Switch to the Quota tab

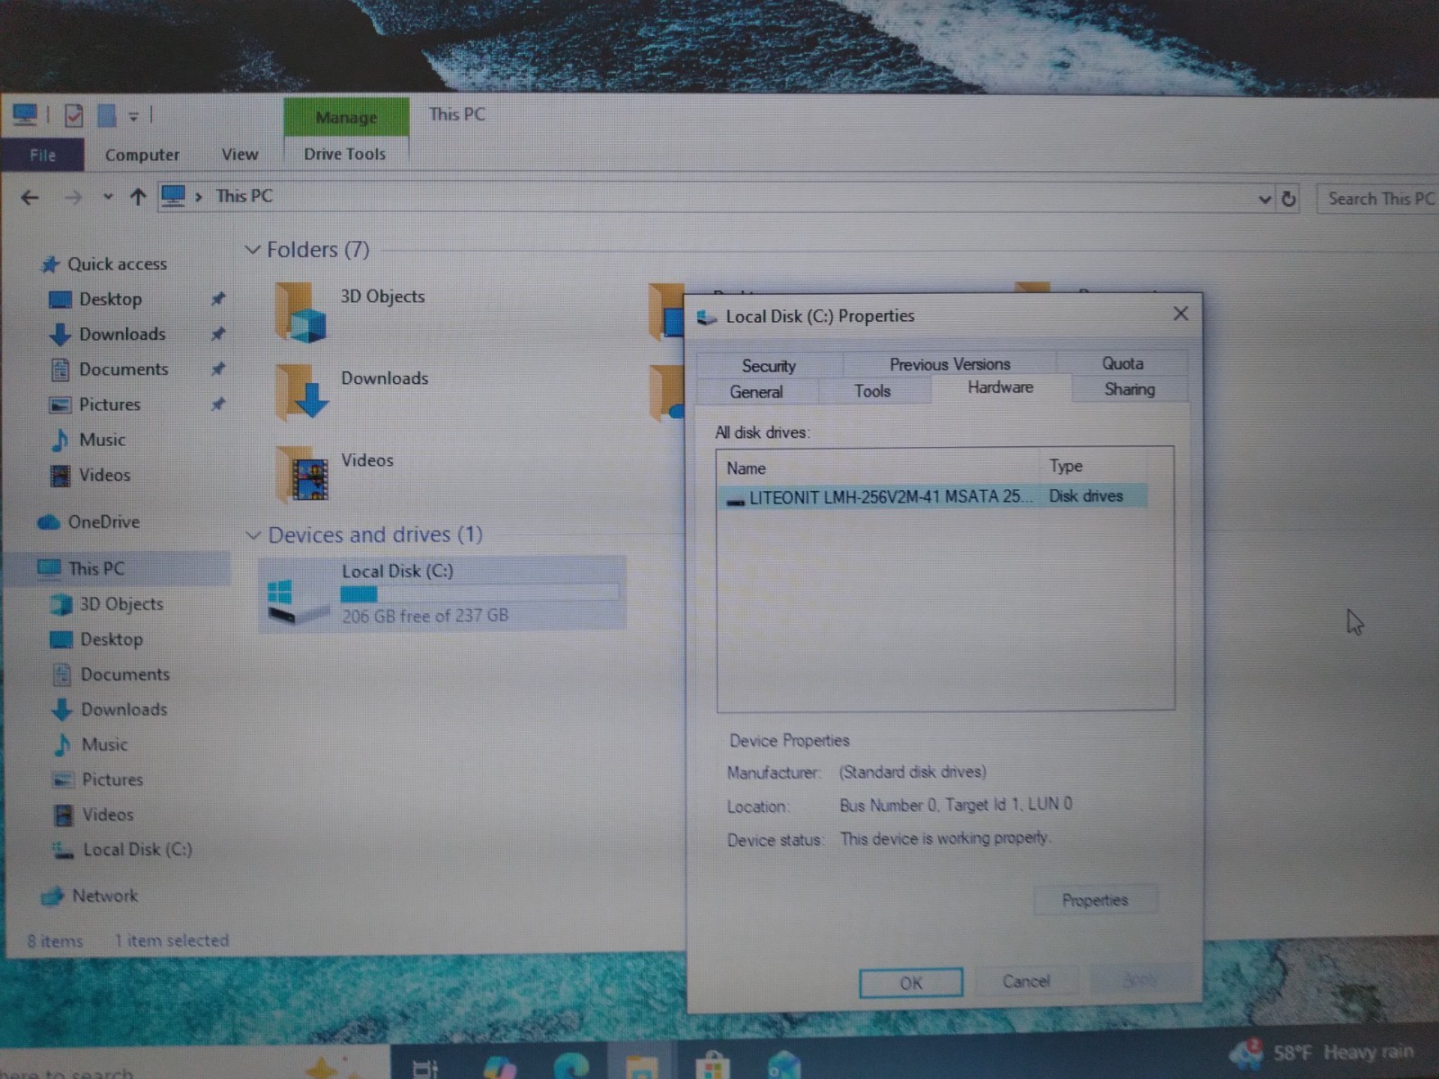(1122, 363)
